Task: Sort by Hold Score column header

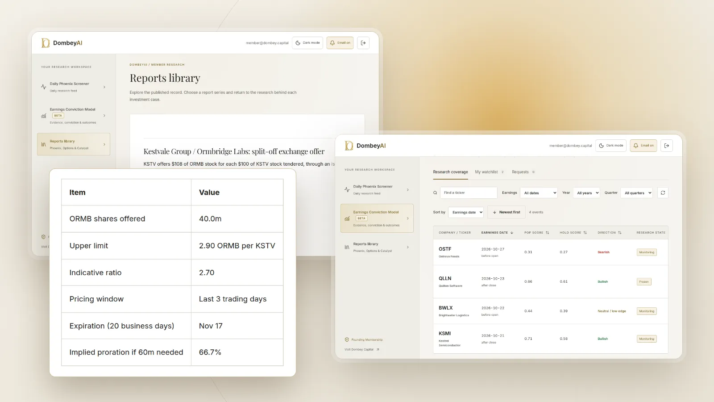Action: [x=573, y=233]
